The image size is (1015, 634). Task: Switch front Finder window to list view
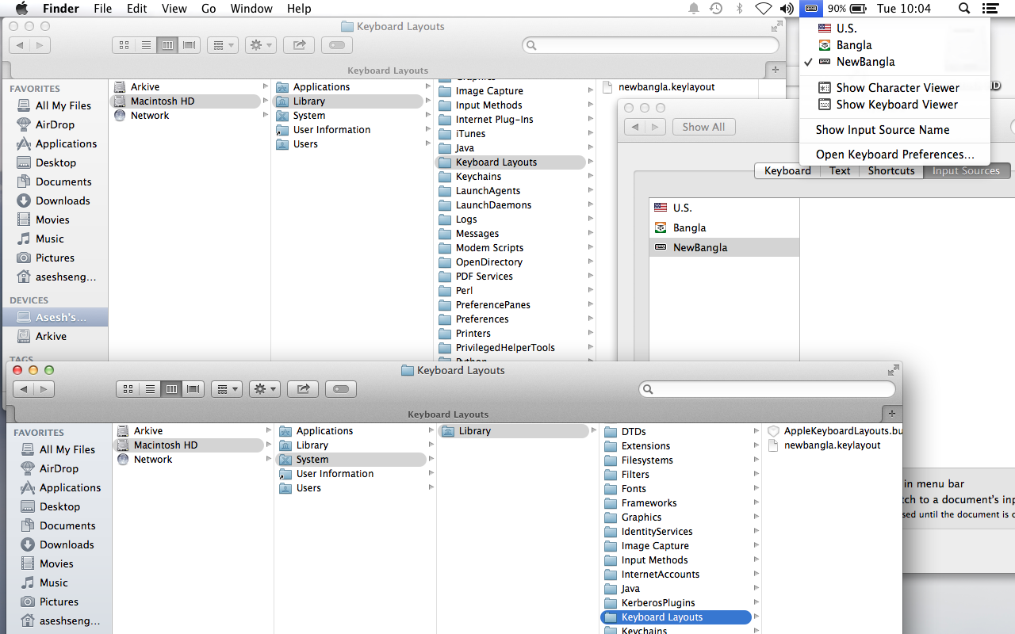[x=150, y=389]
